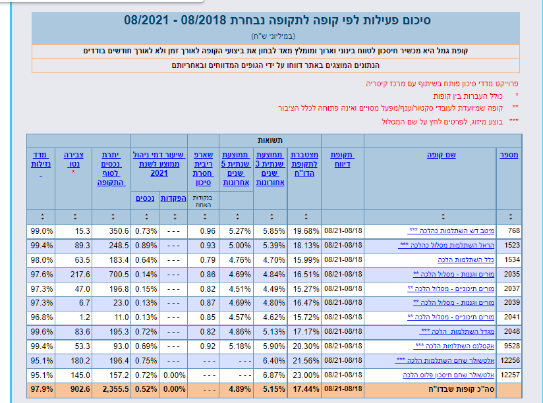Click the שם קופה column header link

pos(442,155)
